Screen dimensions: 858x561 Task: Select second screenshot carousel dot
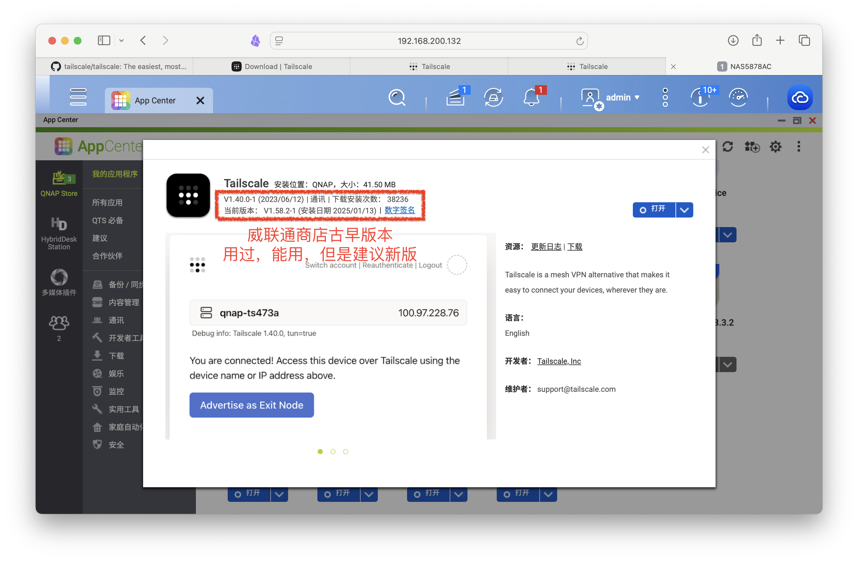pyautogui.click(x=333, y=451)
